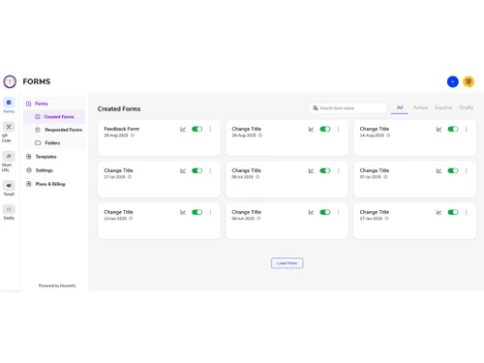Toggle Feedback Form active switch

click(197, 129)
